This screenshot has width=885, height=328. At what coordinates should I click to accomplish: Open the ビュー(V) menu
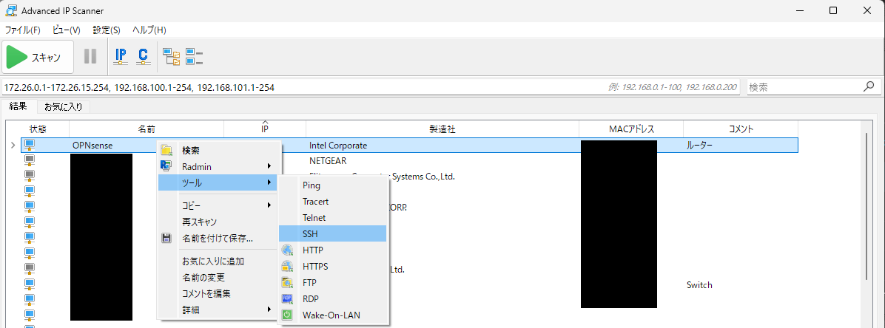coord(67,30)
